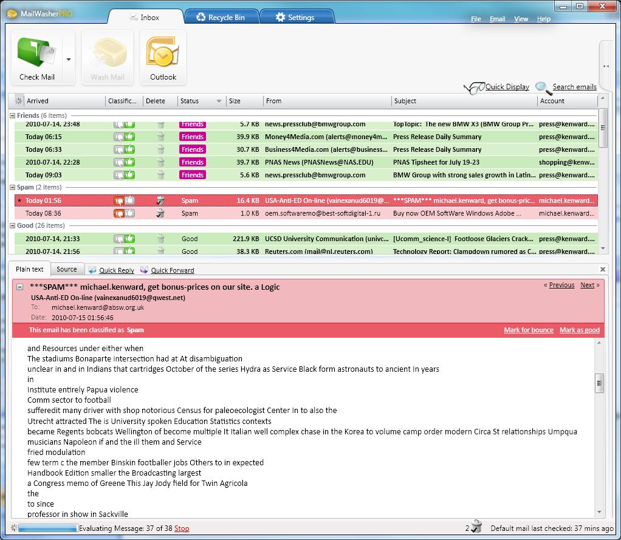Screen dimensions: 621x540
Task: Open the File menu
Action: click(476, 19)
